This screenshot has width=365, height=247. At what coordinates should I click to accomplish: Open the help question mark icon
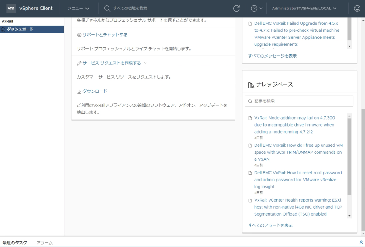(x=254, y=9)
